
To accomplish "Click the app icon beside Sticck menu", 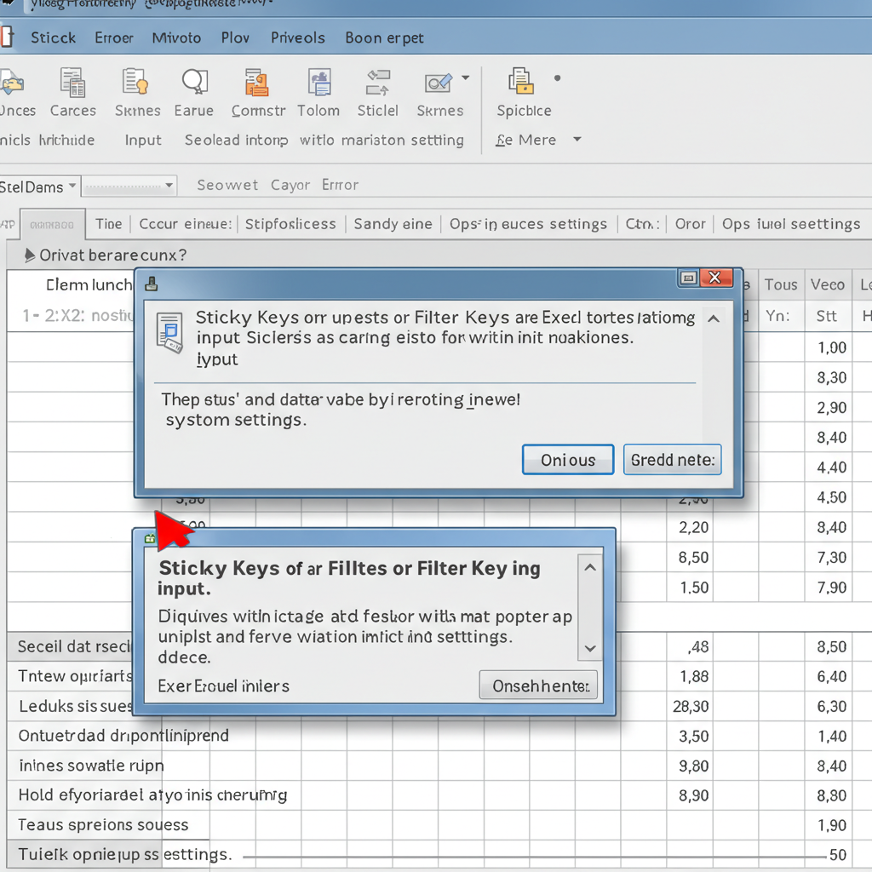I will 7,37.
